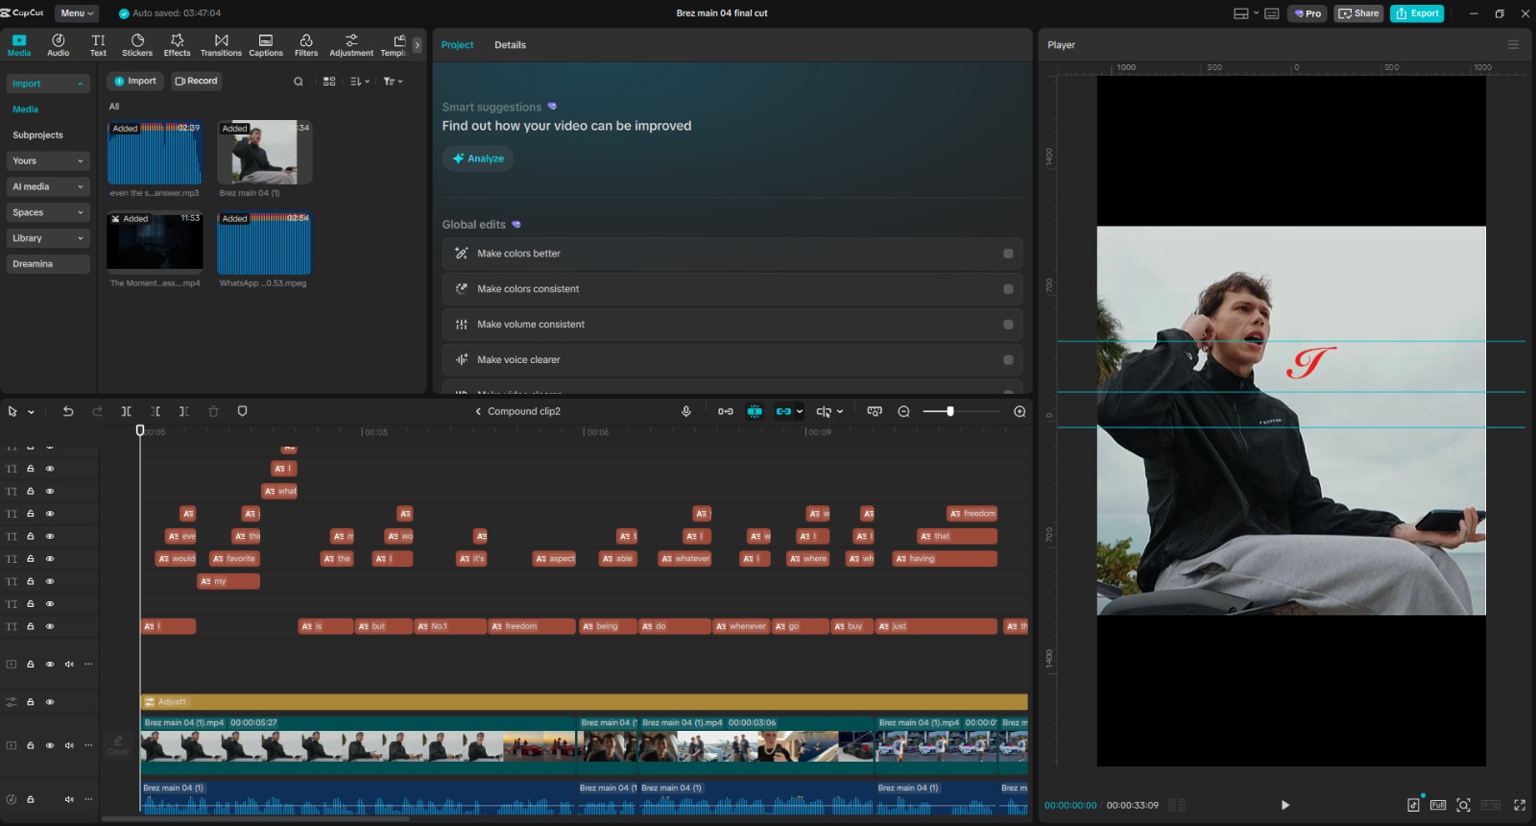The width and height of the screenshot is (1536, 826).
Task: Select the Subprojects item in sidebar
Action: pyautogui.click(x=38, y=135)
